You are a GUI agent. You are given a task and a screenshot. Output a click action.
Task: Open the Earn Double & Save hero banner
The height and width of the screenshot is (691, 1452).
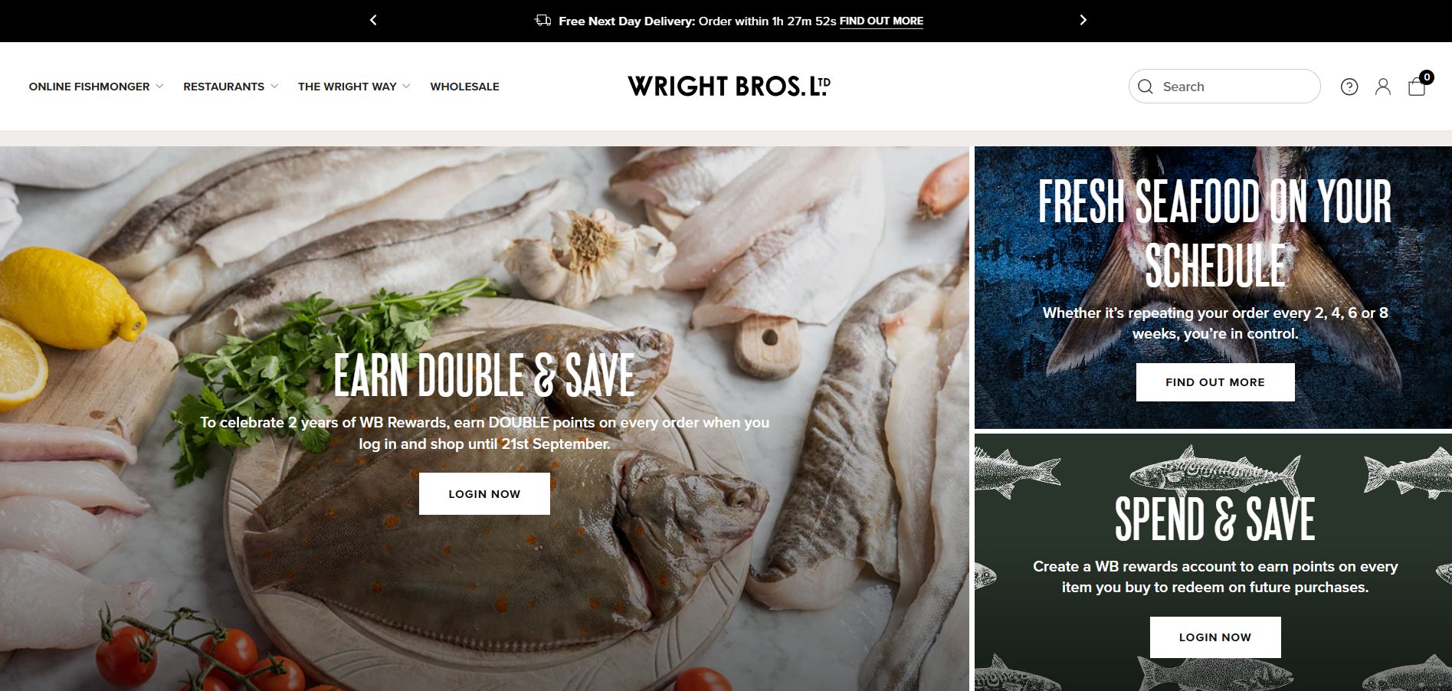coord(484,418)
